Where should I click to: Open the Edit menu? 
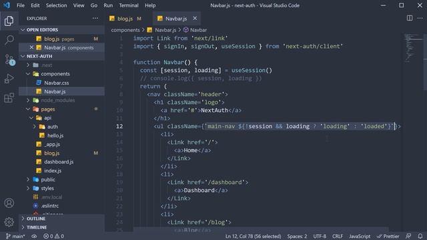point(35,5)
